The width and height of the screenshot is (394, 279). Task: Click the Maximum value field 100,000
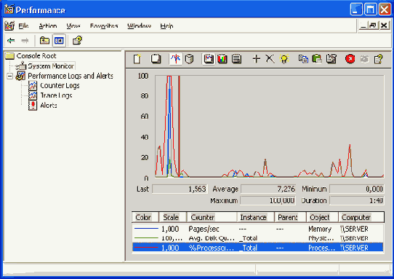pyautogui.click(x=268, y=200)
